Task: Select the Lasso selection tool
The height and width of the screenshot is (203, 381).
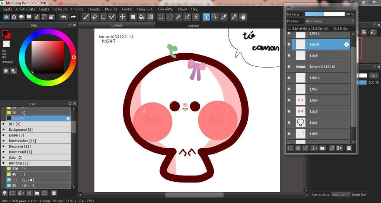Action: tap(170, 17)
